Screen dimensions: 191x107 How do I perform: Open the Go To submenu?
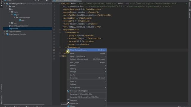(x=87, y=75)
